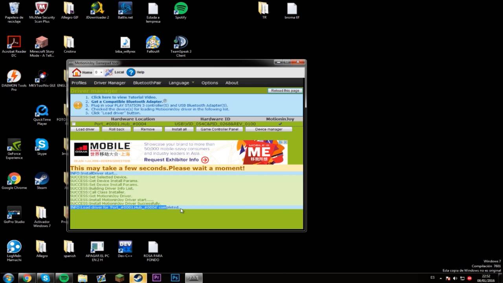Click the Load driver button
The width and height of the screenshot is (503, 283).
[x=85, y=129]
